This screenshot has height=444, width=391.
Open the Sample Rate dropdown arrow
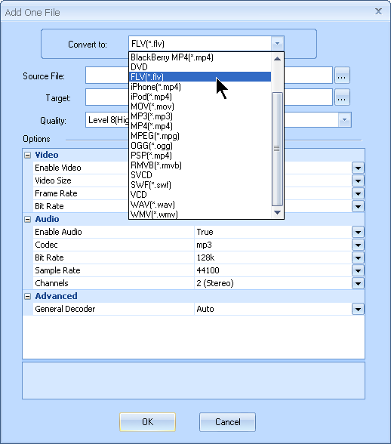coord(358,270)
